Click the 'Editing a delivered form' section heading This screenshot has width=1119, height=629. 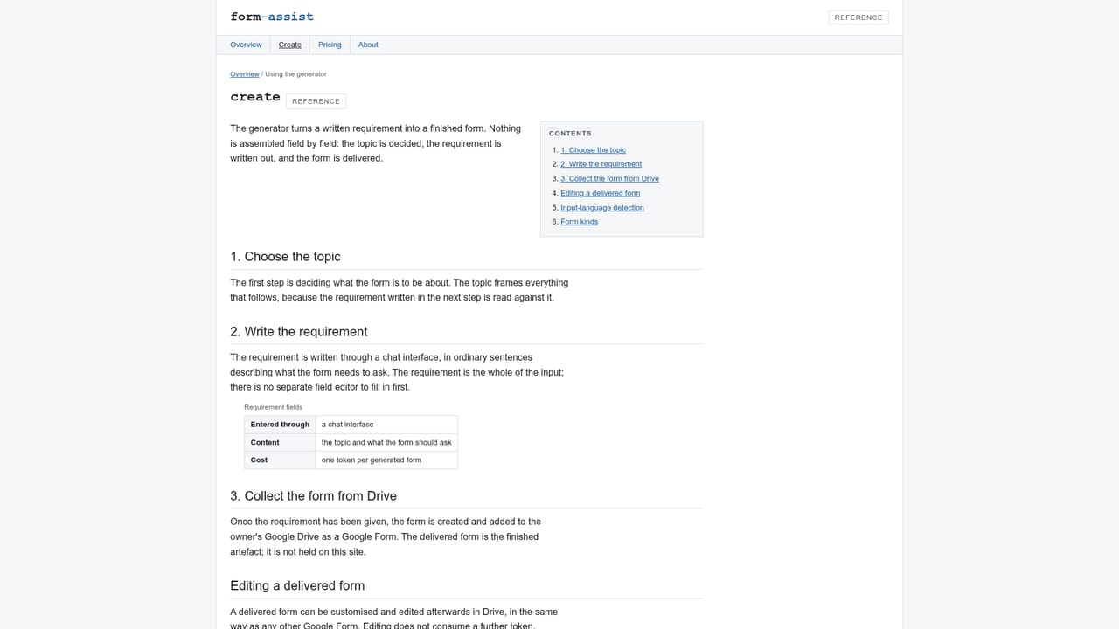click(x=297, y=586)
